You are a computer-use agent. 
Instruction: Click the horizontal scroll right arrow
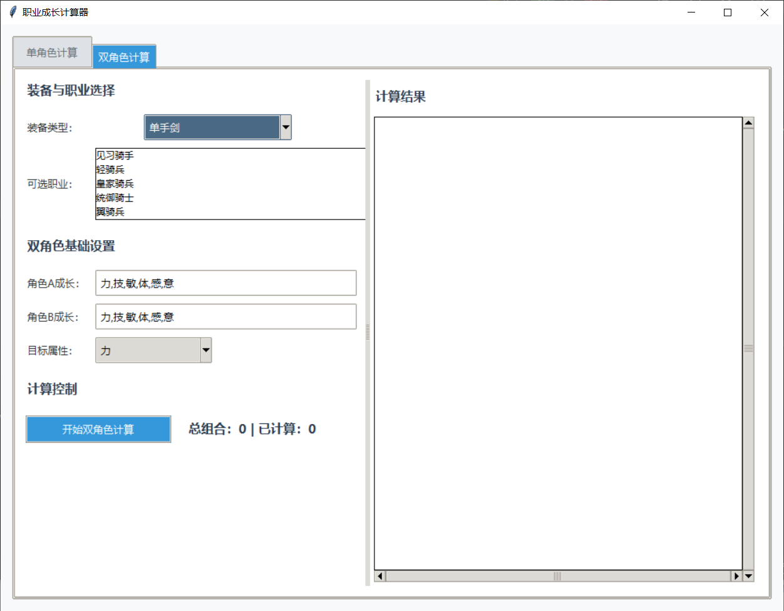pyautogui.click(x=736, y=576)
